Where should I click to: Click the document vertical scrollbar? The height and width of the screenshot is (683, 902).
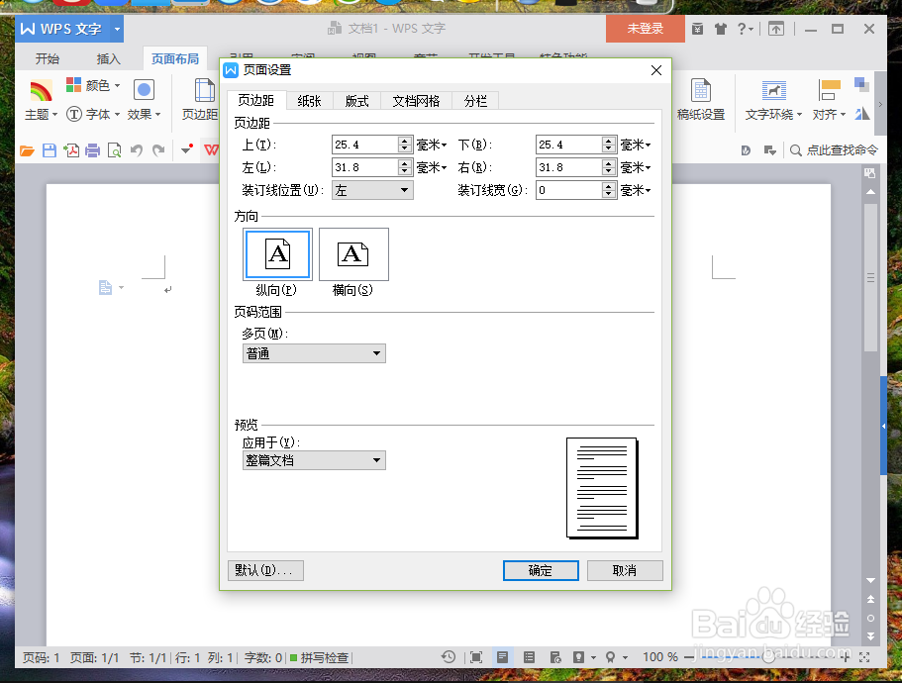coord(870,276)
